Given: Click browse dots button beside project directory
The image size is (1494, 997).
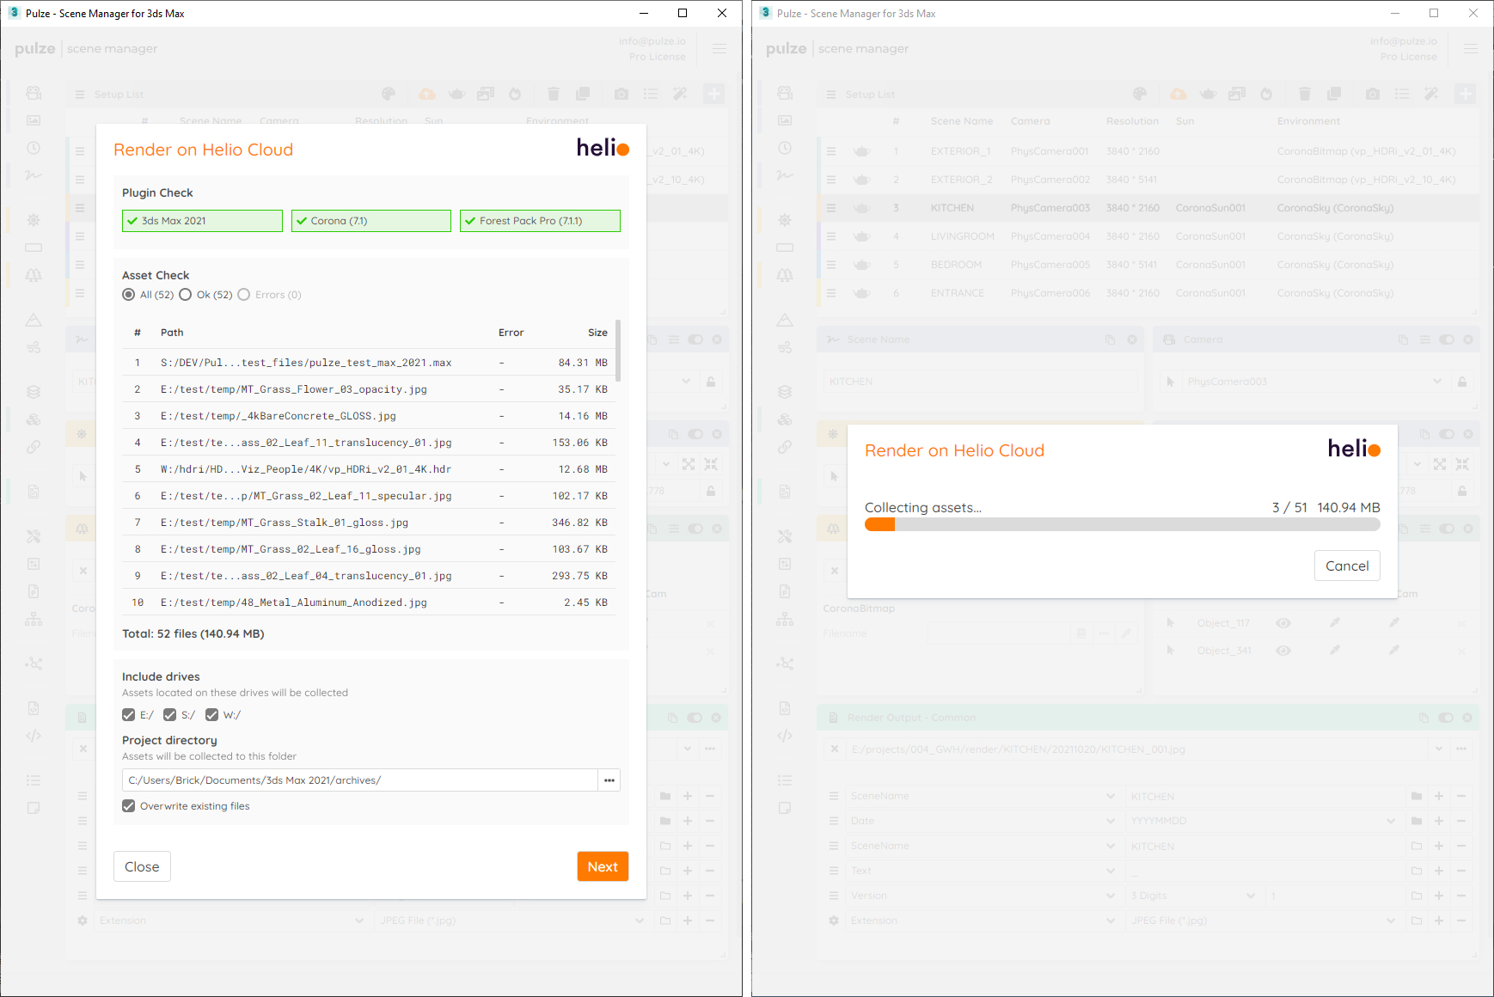Looking at the screenshot, I should (609, 780).
